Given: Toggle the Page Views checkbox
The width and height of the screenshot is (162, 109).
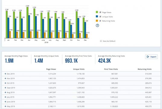Looking at the screenshot, I should coord(100,12).
